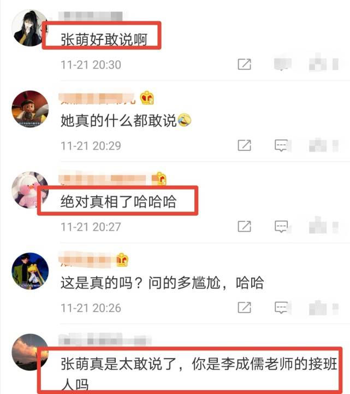Viewport: 350px width, 394px height.
Task: Open avatar of woman with black hair
Action: pyautogui.click(x=30, y=28)
